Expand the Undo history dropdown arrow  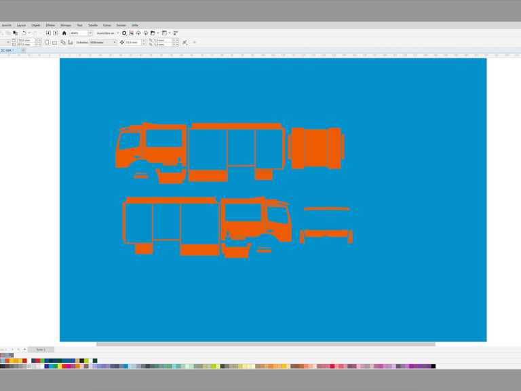click(29, 33)
